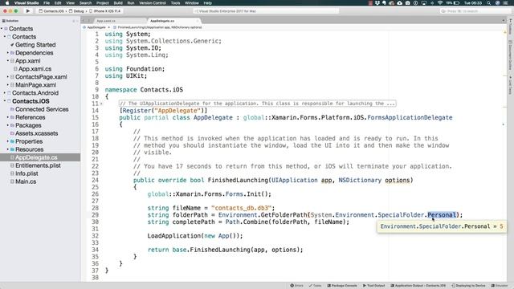The image size is (514, 289).
Task: Close the AppDelegate.cs tab
Action: pyautogui.click(x=198, y=21)
